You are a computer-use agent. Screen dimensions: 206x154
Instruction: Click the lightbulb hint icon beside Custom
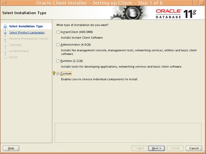[54, 73]
